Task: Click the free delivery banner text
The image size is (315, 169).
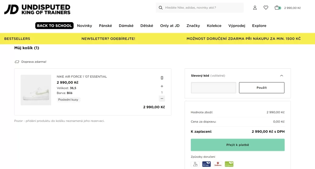Action: [244, 38]
